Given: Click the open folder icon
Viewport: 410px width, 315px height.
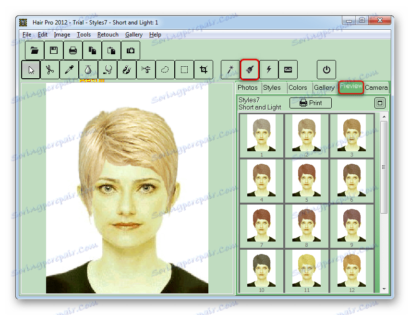Looking at the screenshot, I should 35,50.
